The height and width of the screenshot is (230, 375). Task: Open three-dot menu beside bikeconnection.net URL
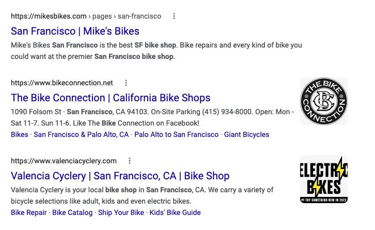[x=126, y=83]
